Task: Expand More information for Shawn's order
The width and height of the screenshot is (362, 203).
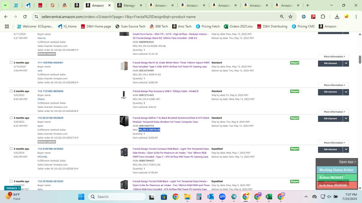Action: pos(333,112)
